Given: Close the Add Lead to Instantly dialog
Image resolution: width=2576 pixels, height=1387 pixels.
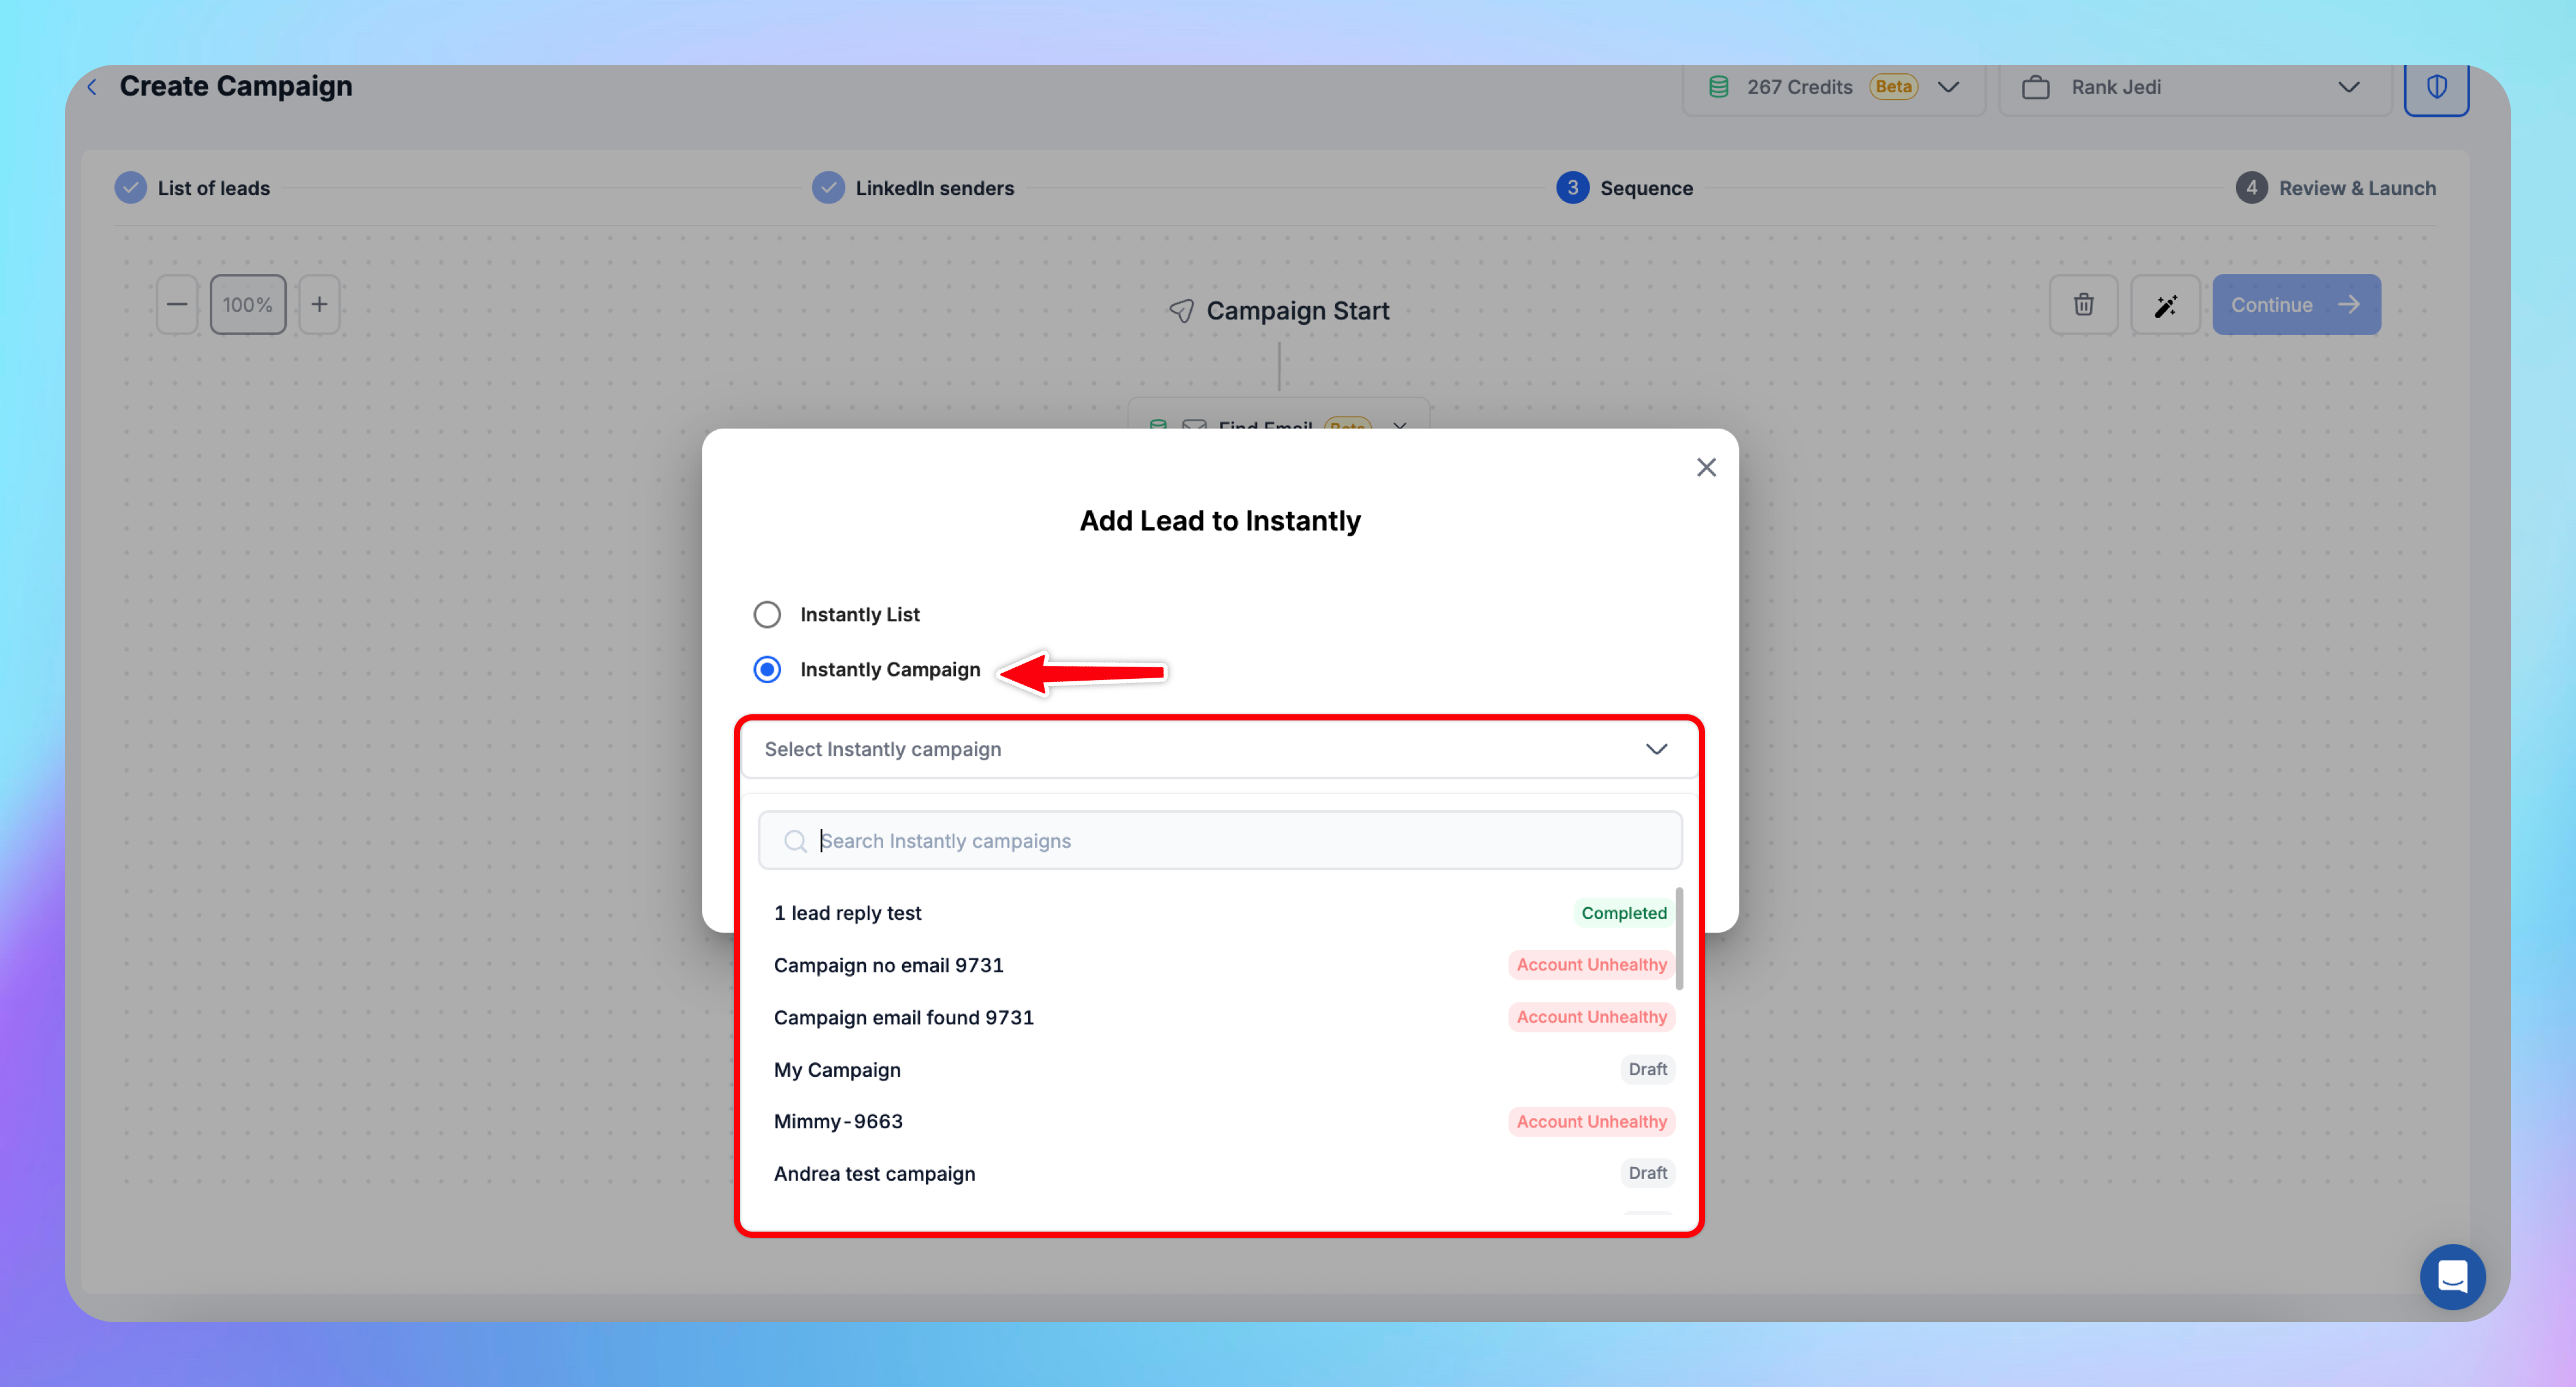Looking at the screenshot, I should pyautogui.click(x=1706, y=467).
